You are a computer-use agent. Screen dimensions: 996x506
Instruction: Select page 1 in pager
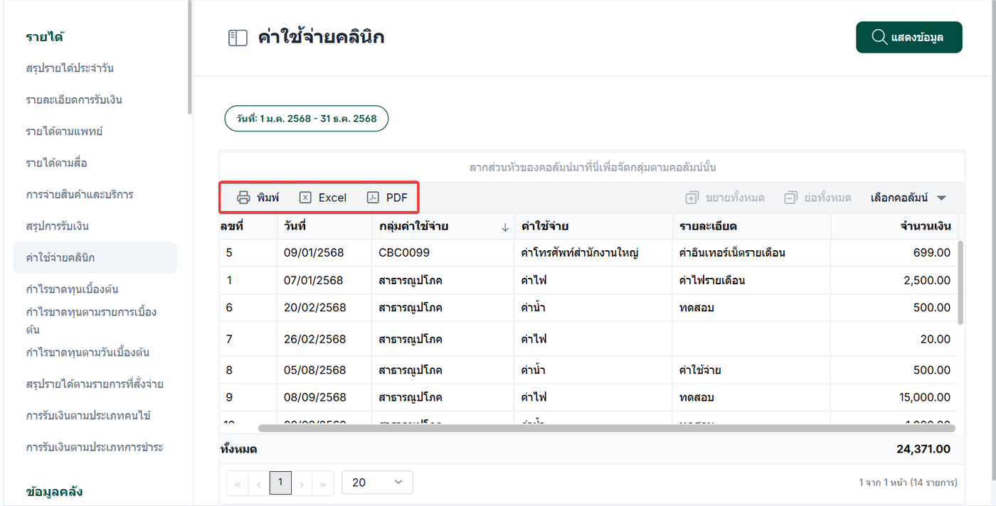[x=280, y=483]
